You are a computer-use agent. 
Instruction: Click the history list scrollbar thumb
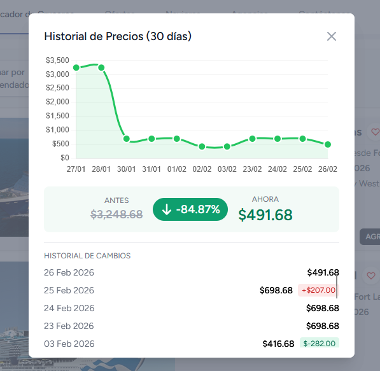tap(337, 286)
